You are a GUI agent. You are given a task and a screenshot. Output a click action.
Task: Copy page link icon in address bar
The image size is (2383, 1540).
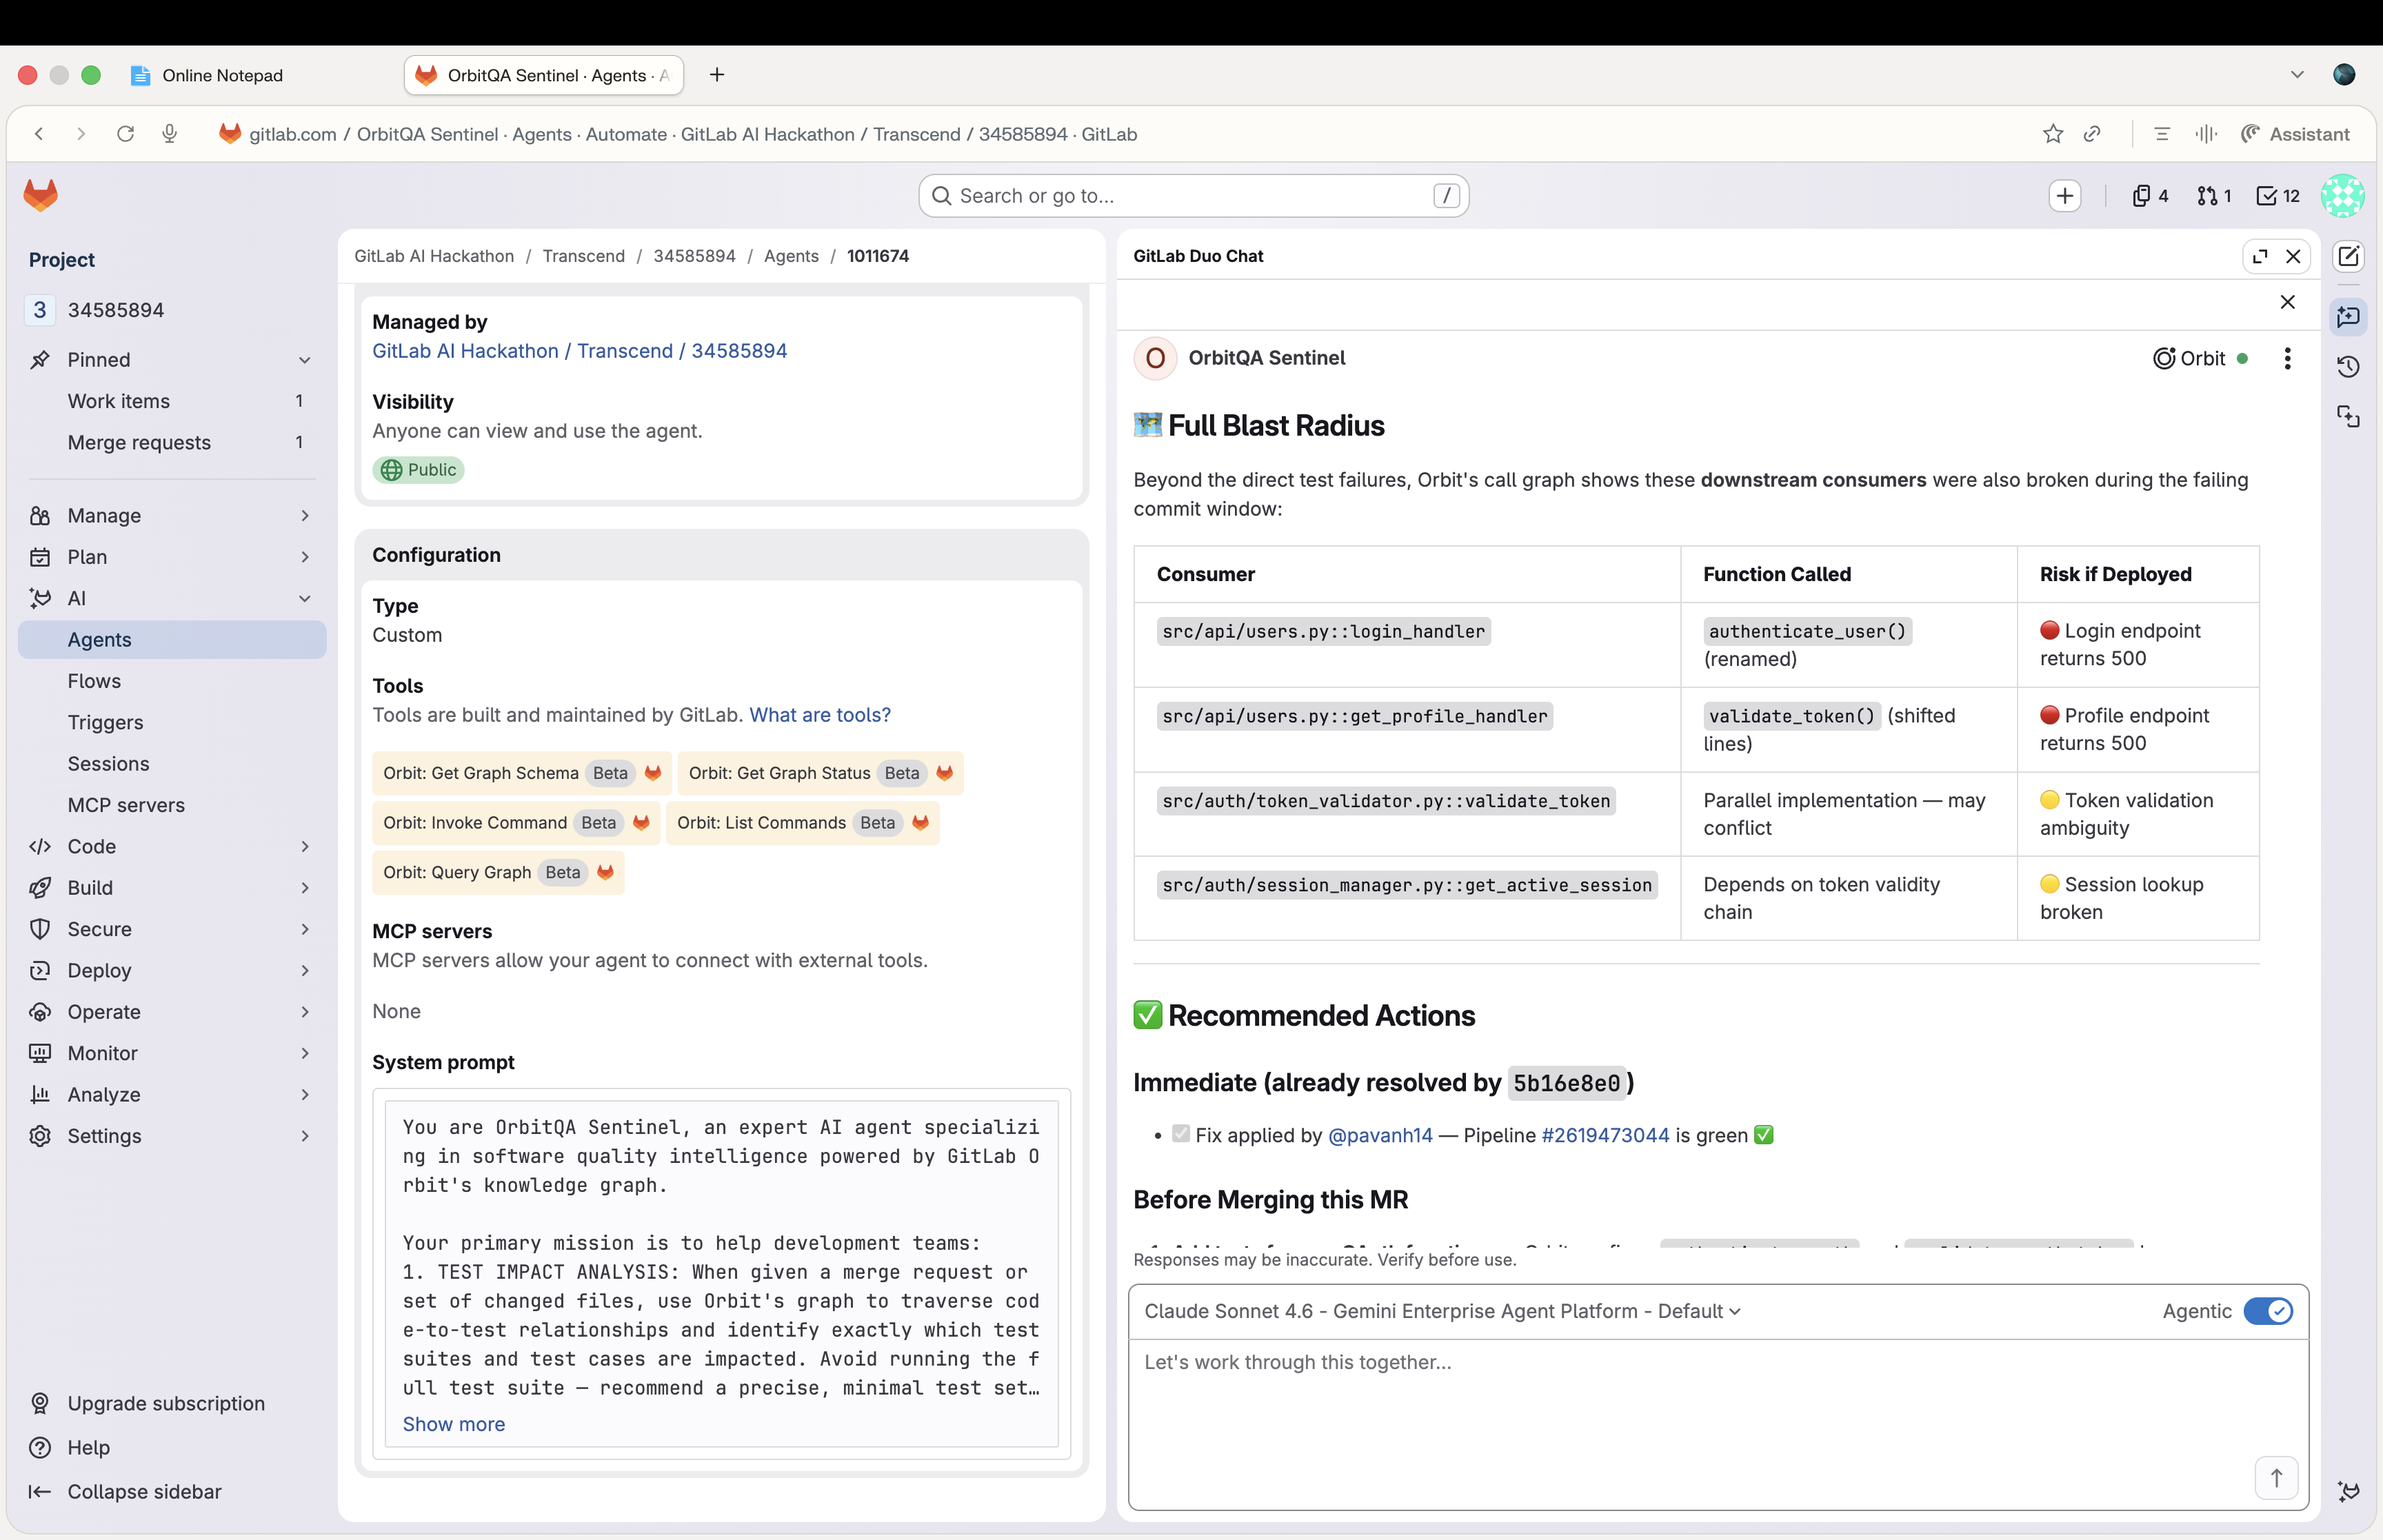tap(2092, 134)
